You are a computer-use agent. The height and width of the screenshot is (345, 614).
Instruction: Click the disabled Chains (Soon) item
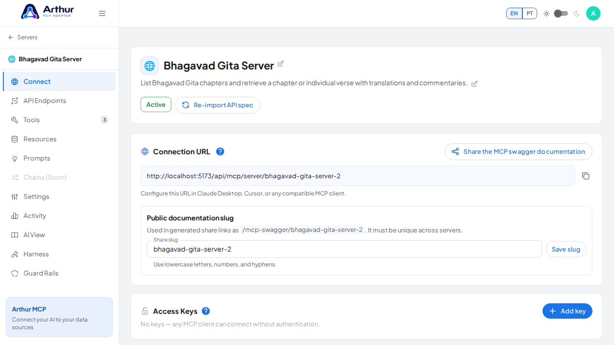[x=59, y=177]
